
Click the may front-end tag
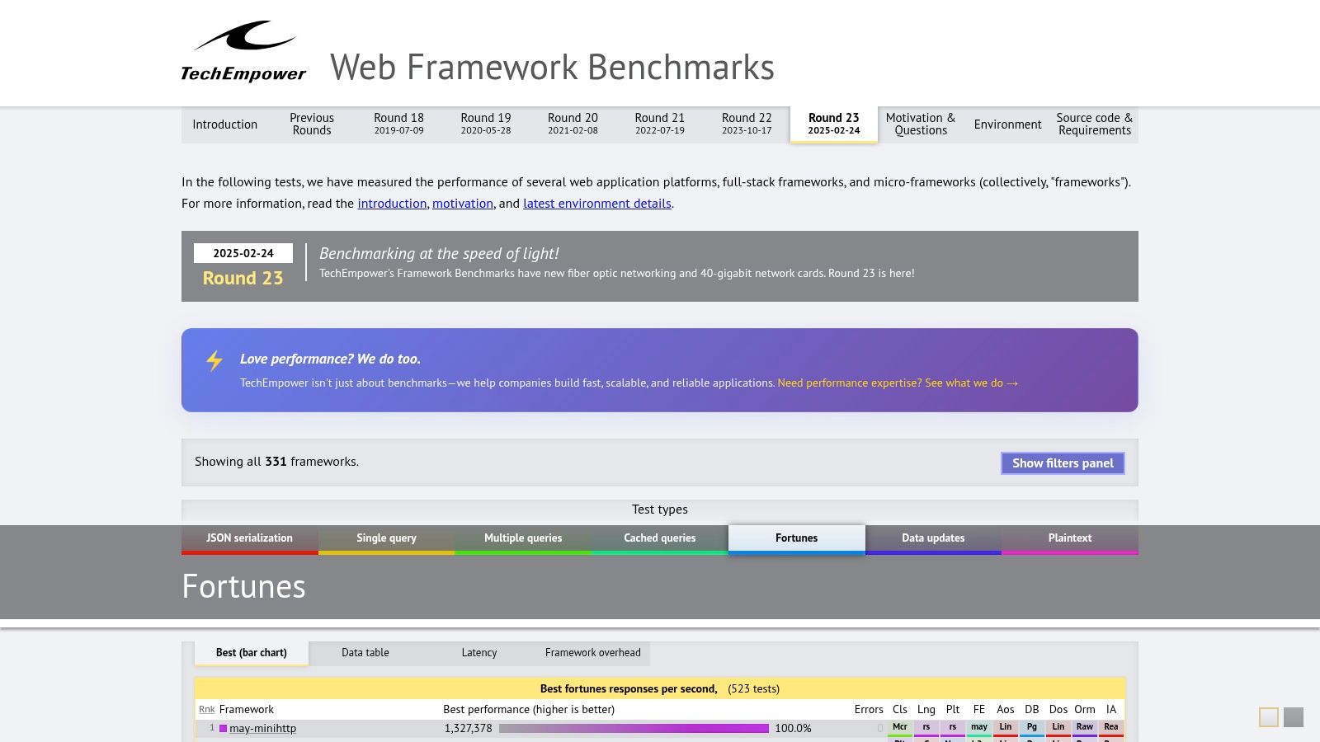click(979, 728)
